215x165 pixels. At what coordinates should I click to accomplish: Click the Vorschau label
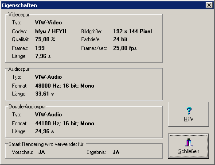pyautogui.click(x=23, y=152)
